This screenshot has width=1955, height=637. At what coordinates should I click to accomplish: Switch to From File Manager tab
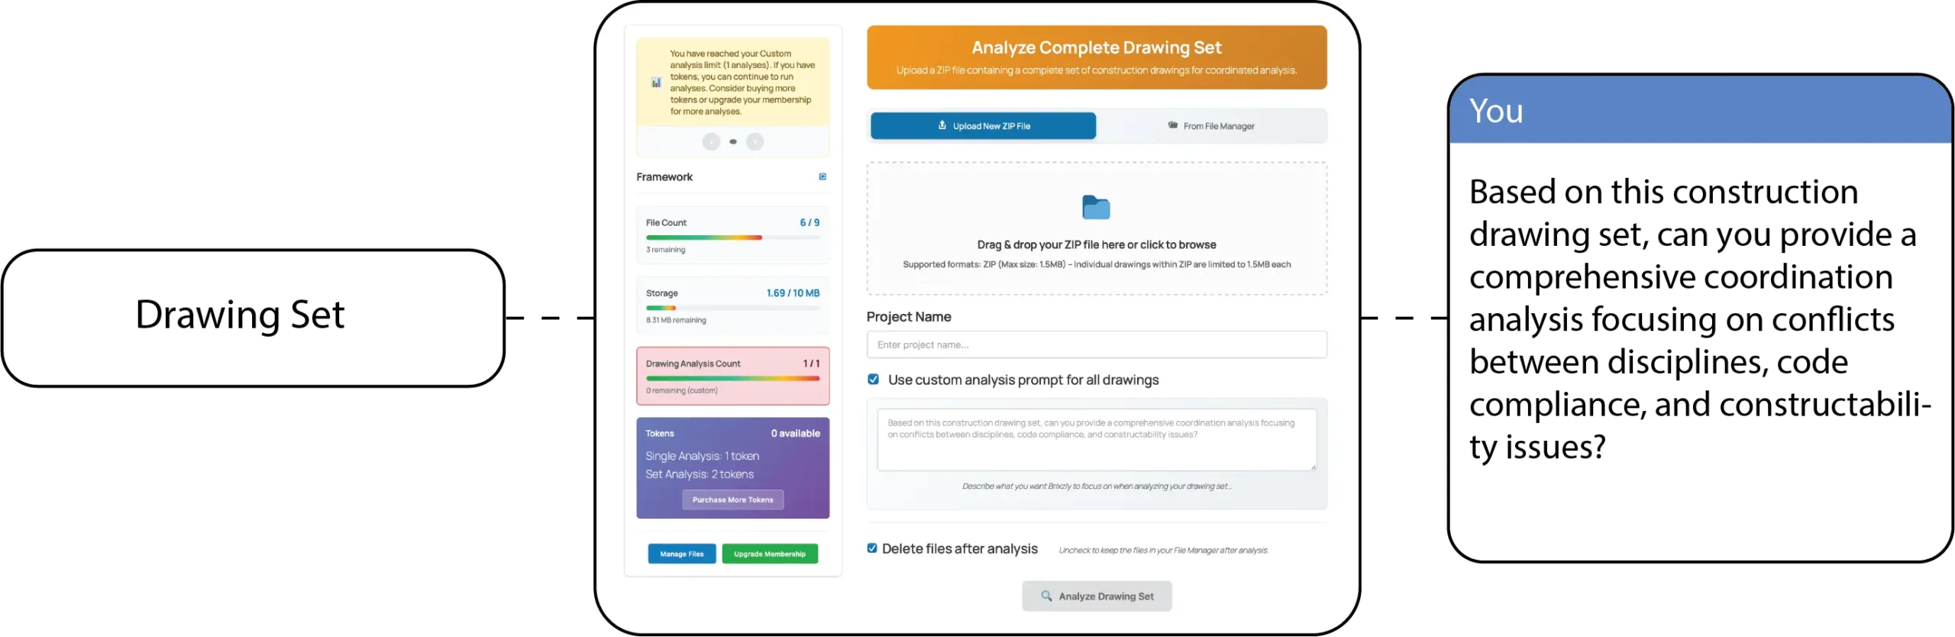click(1211, 126)
